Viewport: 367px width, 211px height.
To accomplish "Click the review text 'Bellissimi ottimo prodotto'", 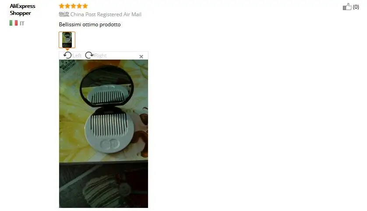I will tap(90, 25).
